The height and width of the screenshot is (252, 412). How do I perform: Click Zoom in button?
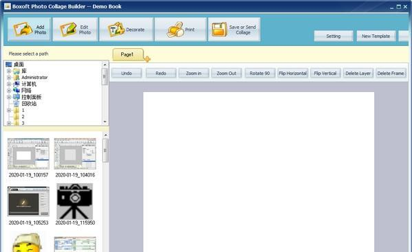(x=194, y=73)
